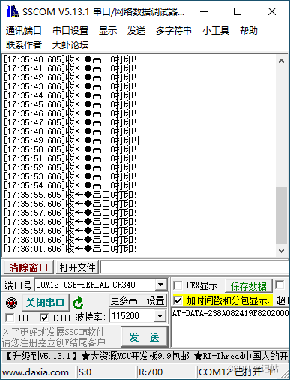290x380 pixels.
Task: Click the receive log scrollbar up arrow
Action: 281,61
